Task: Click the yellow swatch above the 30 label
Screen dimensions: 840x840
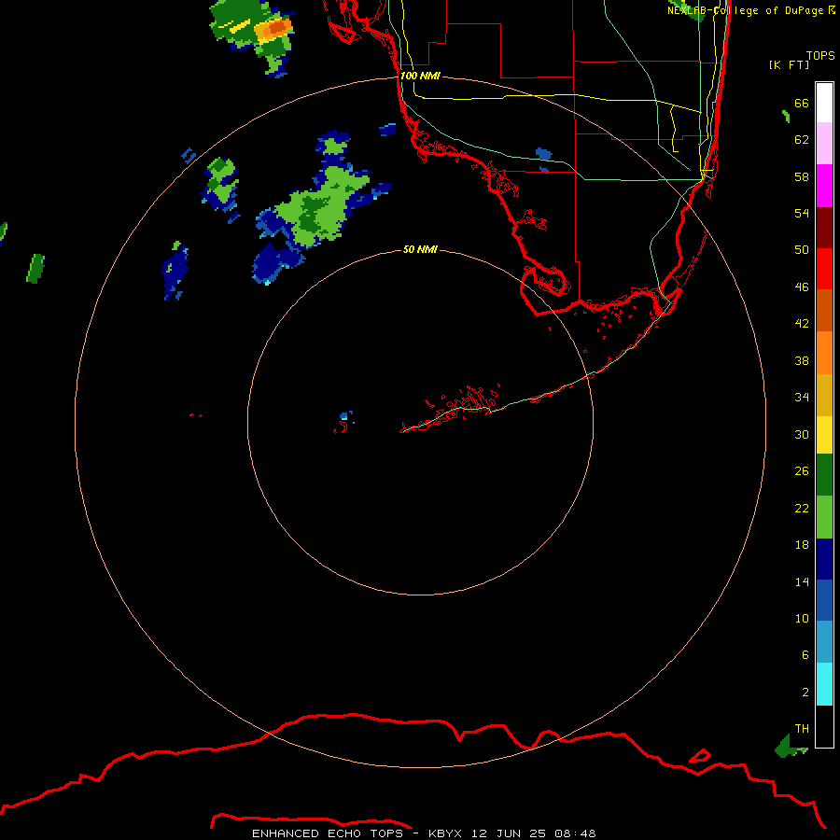Action: coord(824,435)
